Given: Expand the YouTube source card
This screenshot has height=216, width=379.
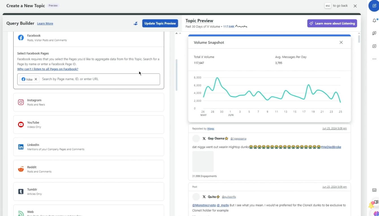Looking at the screenshot, I should point(88,125).
